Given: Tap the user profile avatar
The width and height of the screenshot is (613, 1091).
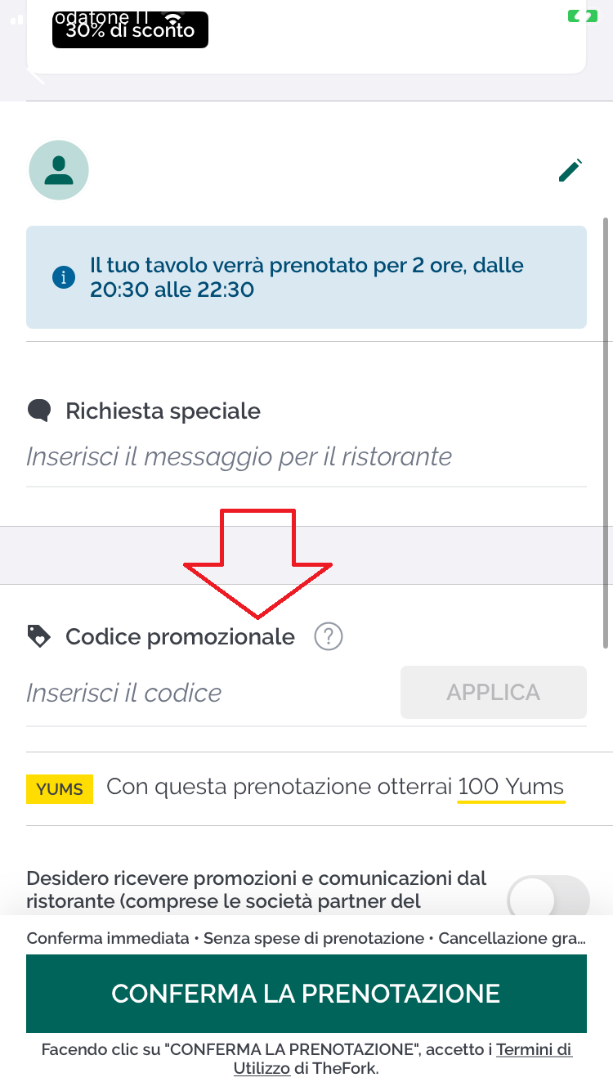Looking at the screenshot, I should (x=59, y=170).
